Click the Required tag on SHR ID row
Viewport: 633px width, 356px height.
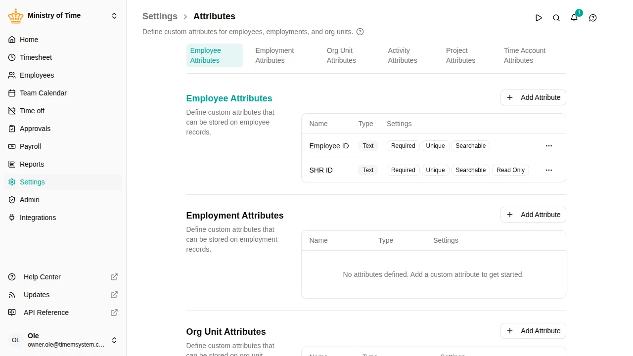[x=403, y=170]
